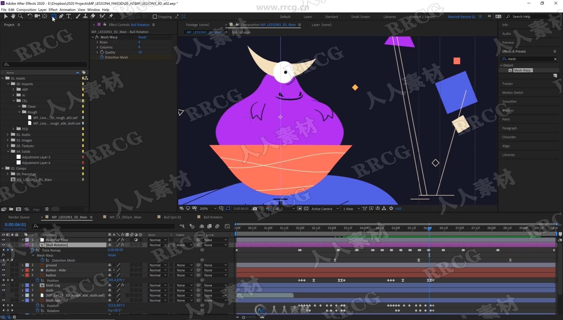Viewport: 563px width, 320px height.
Task: Toggle Distortion Mesh stopwatch in Effect Controls
Action: [x=102, y=57]
